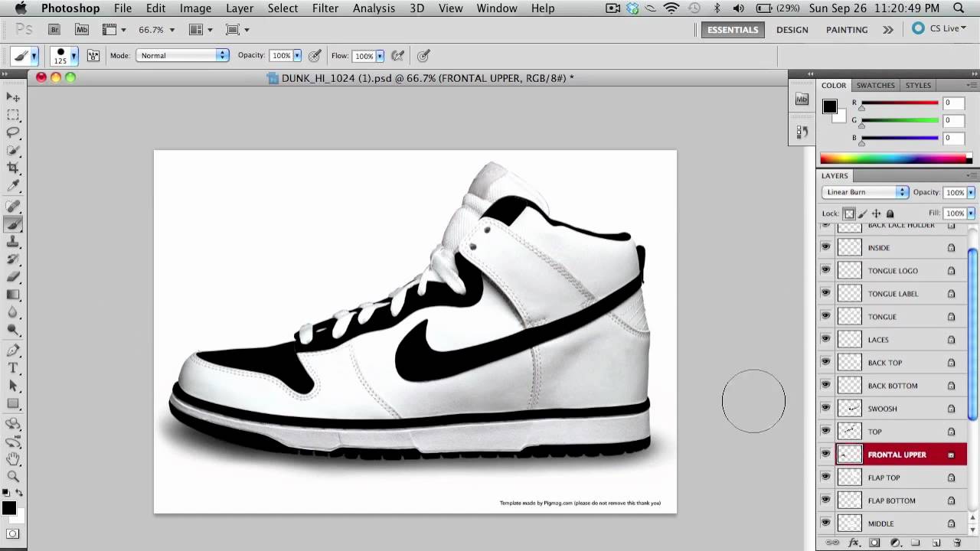
Task: Select the Eyedropper tool
Action: click(13, 185)
